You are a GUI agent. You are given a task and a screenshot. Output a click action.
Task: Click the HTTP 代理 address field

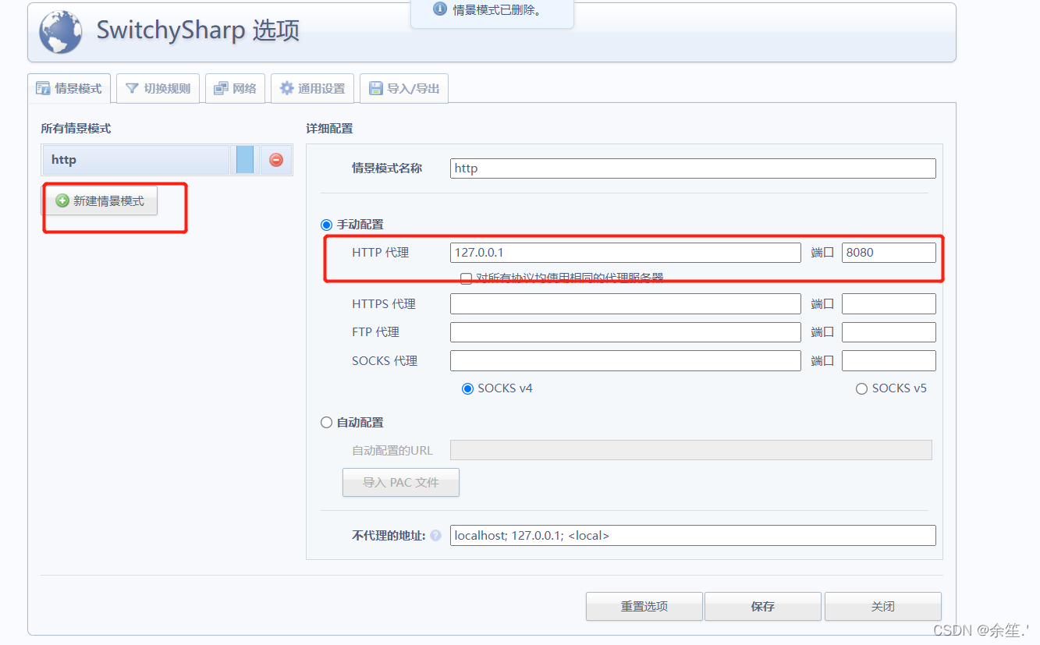tap(626, 253)
